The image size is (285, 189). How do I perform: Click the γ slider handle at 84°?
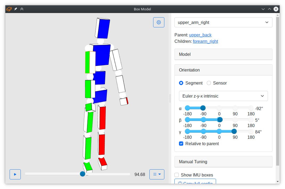tap(234, 131)
